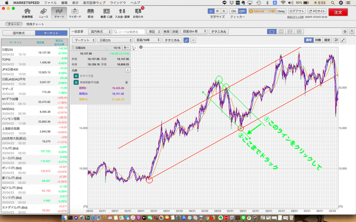356x222 pixels.
Task: Click the return arrow icon beside 固定
Action: tap(336, 40)
